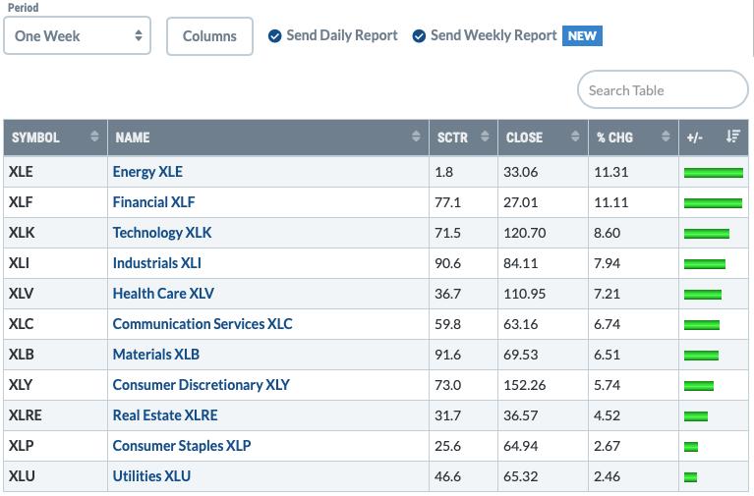Open the Utilities XLU link

(151, 476)
